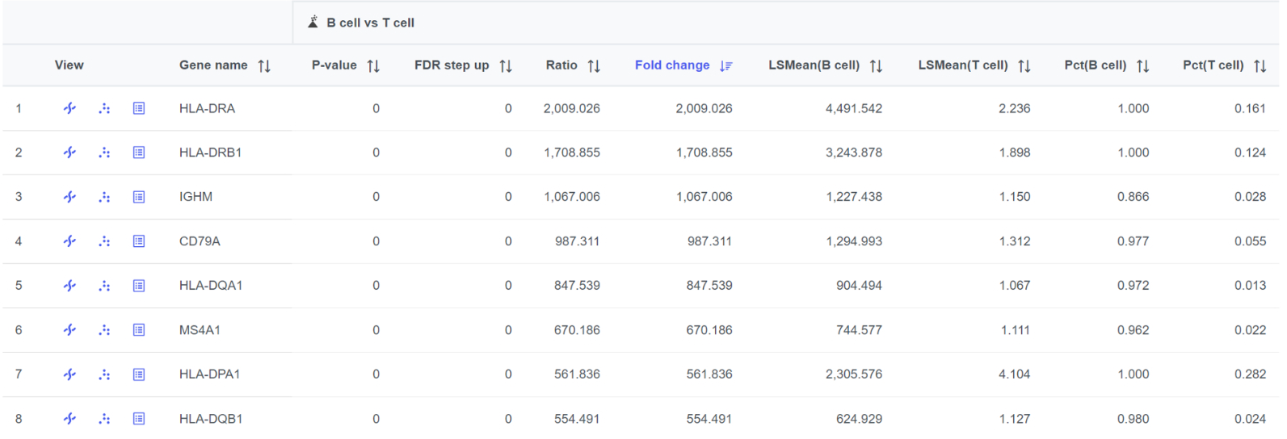This screenshot has width=1287, height=439.
Task: Click the volcano plot icon beside B cell vs T cell
Action: click(313, 23)
